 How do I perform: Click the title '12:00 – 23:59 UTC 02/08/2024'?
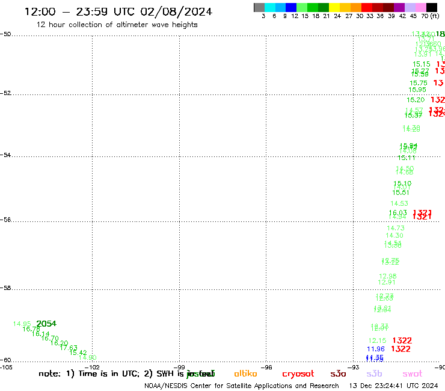[118, 11]
